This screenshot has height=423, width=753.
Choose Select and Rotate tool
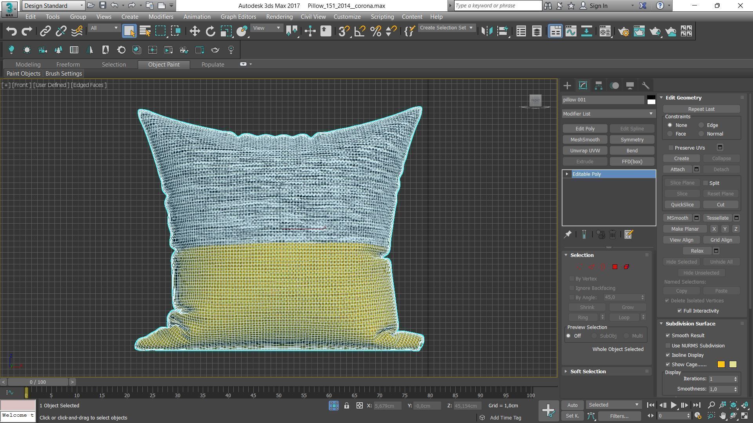tap(211, 31)
